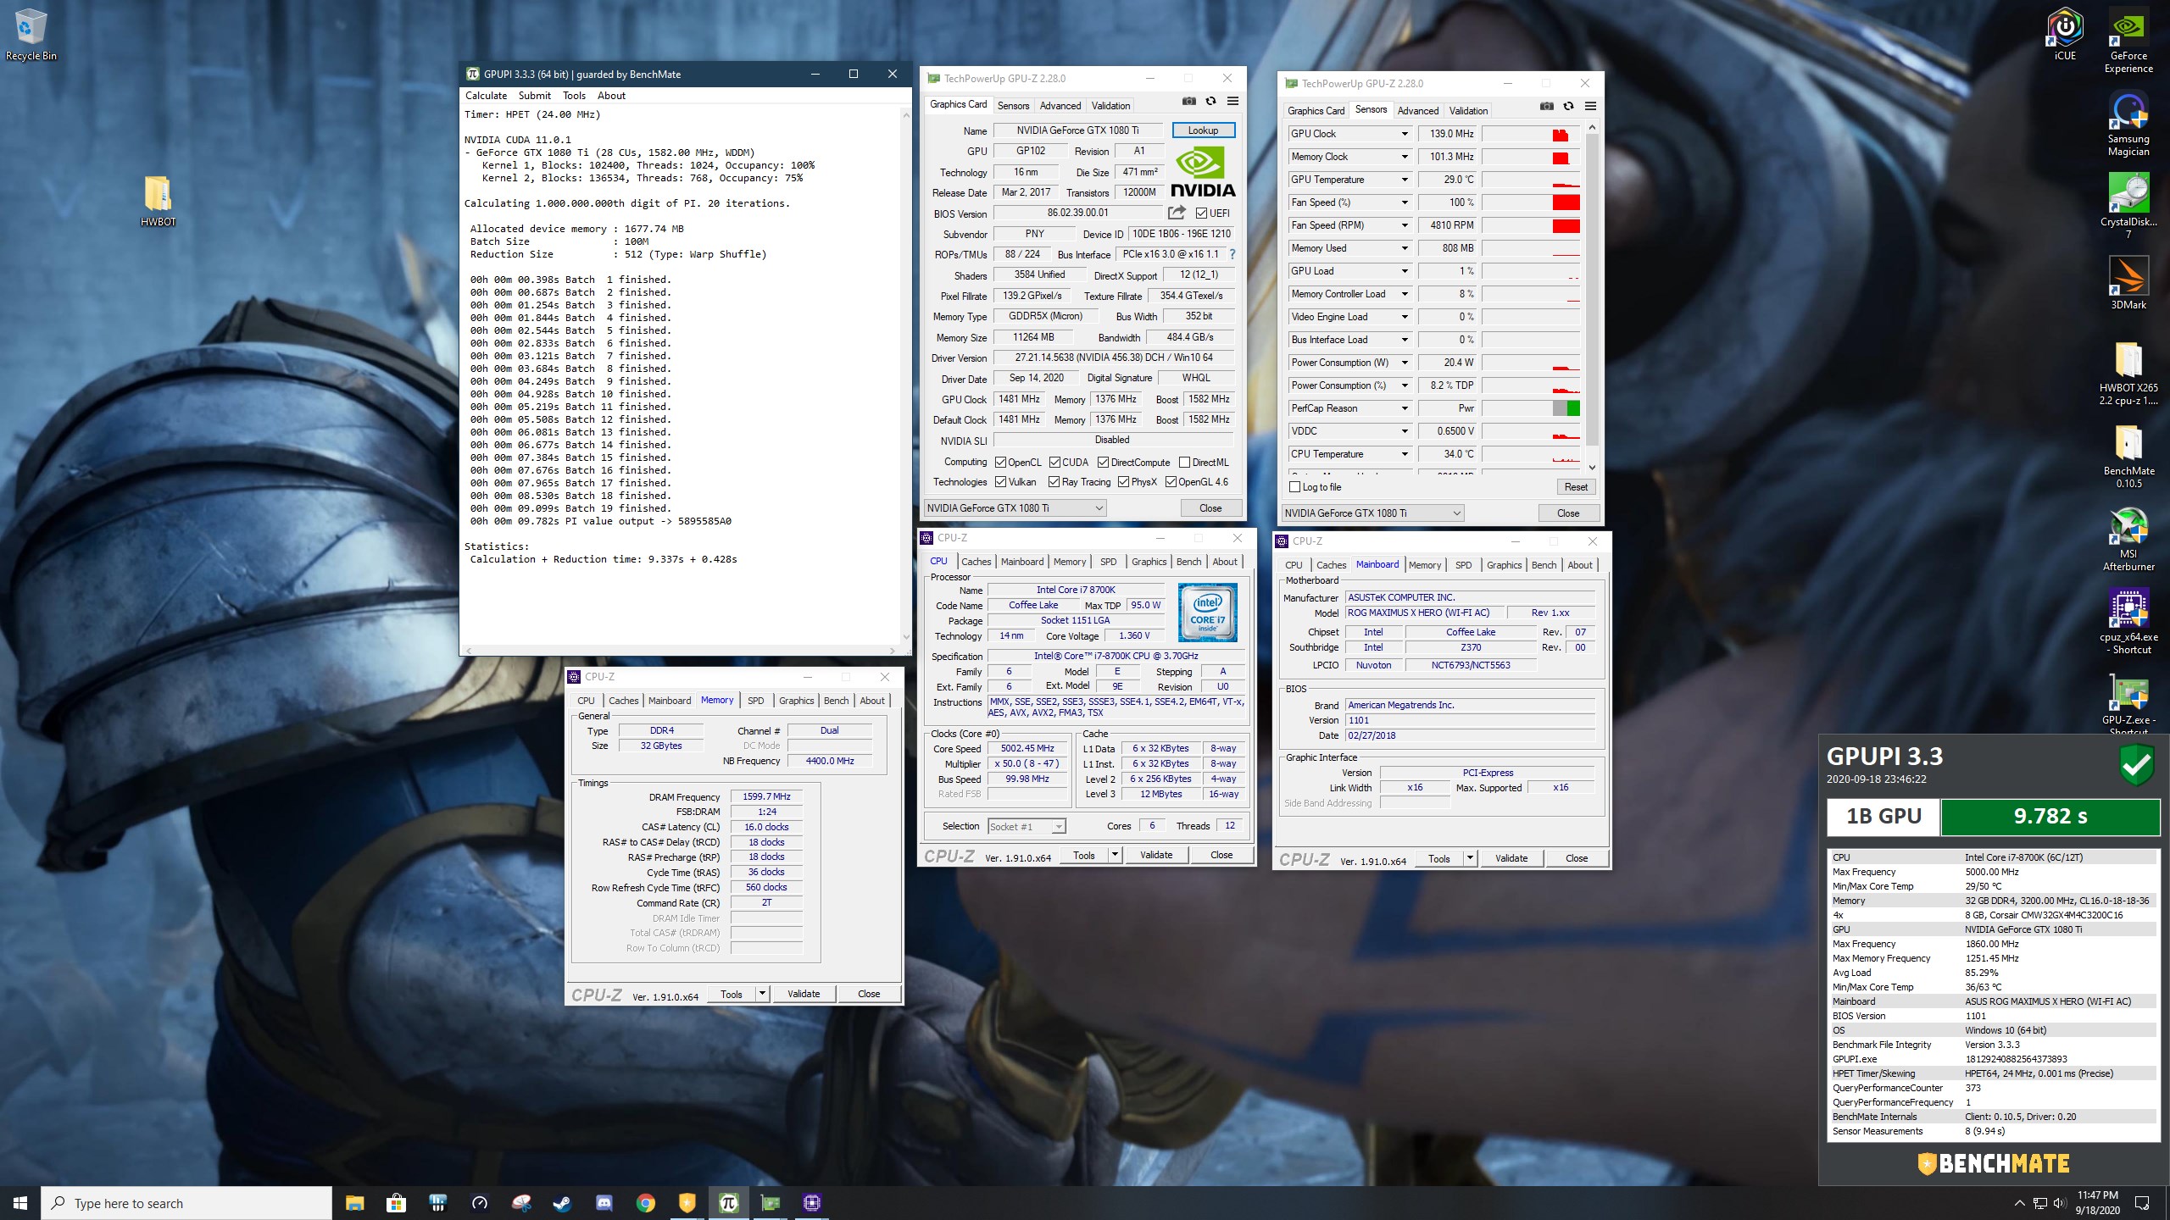This screenshot has height=1220, width=2170.
Task: Open hamburger menu in GPU-Z Graphics Card window
Action: pos(1232,102)
